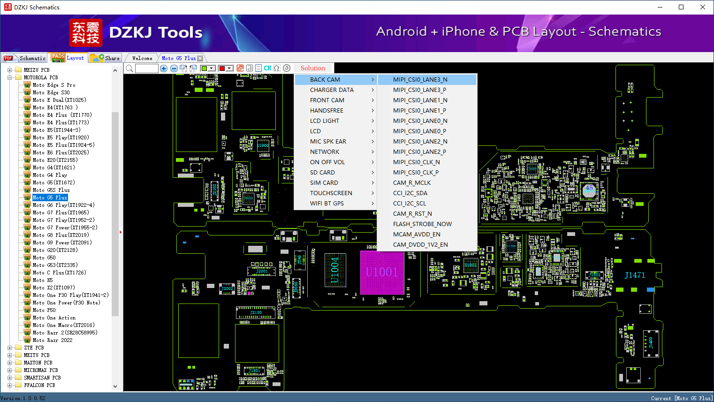
Task: Open the MIC SPK EAR submenu
Action: [336, 142]
